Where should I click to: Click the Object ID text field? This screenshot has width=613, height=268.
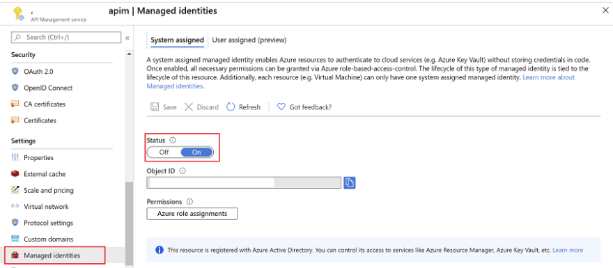244,182
